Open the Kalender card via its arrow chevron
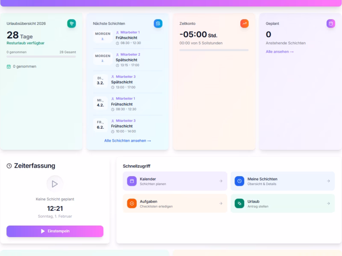 tap(221, 181)
